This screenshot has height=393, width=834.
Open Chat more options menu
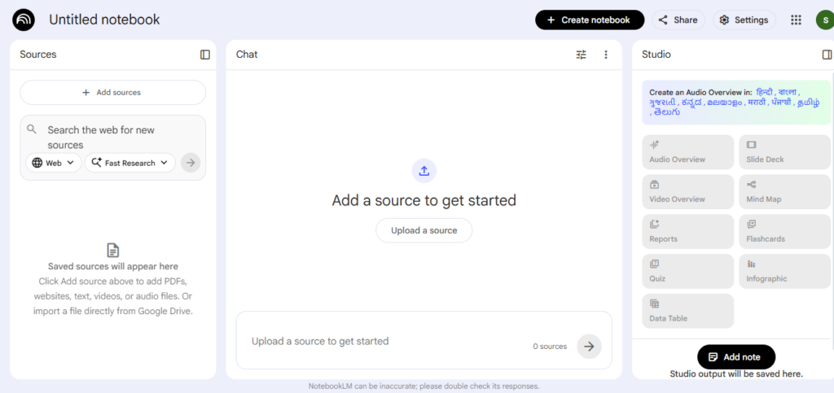click(x=605, y=55)
